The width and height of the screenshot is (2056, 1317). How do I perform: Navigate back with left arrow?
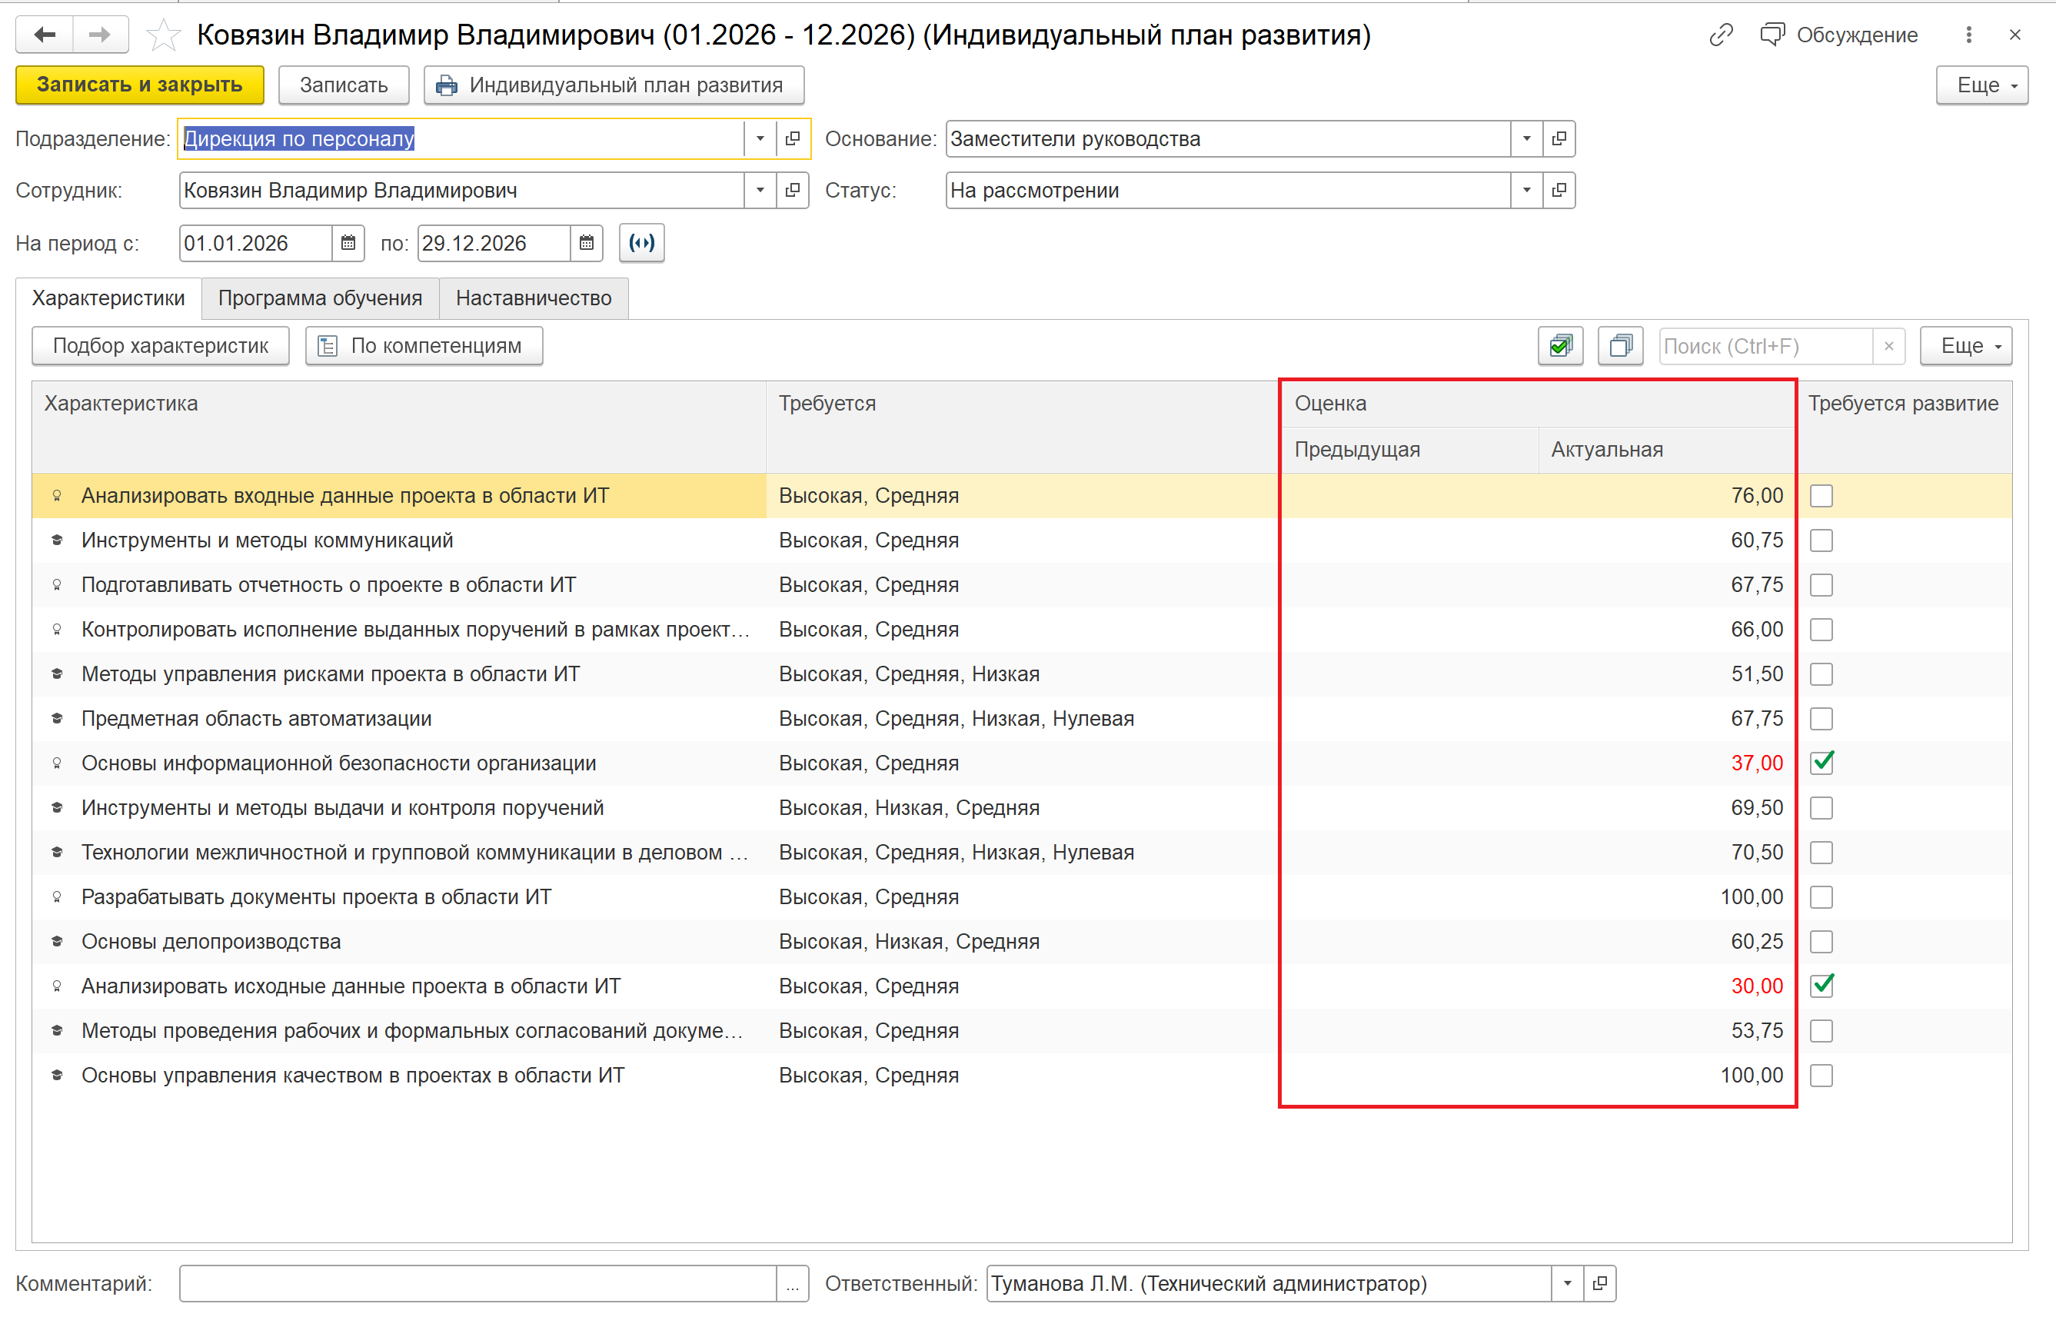(x=45, y=35)
